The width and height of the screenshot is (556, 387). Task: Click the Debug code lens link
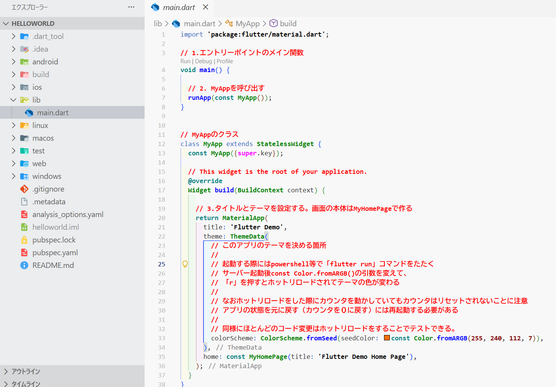pos(204,61)
